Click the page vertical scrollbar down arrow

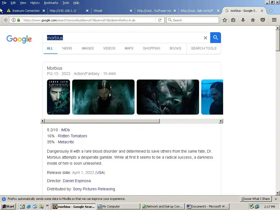(278, 193)
